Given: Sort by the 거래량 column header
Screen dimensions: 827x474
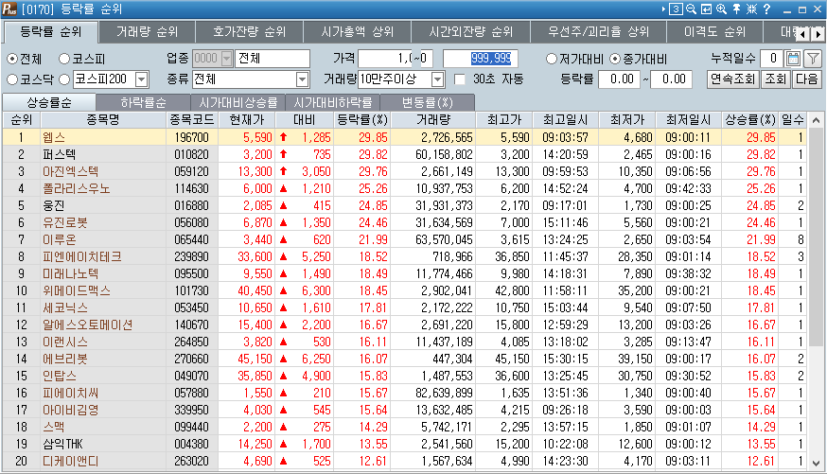Looking at the screenshot, I should (x=433, y=120).
